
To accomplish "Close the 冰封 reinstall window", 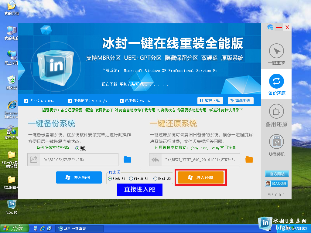I will point(287,27).
